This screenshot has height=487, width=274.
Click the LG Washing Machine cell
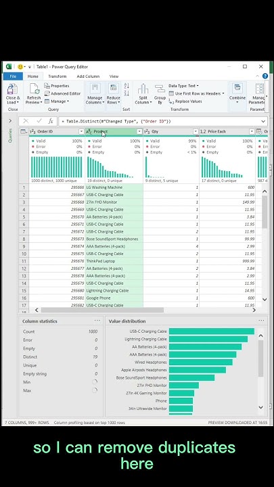[x=114, y=187]
